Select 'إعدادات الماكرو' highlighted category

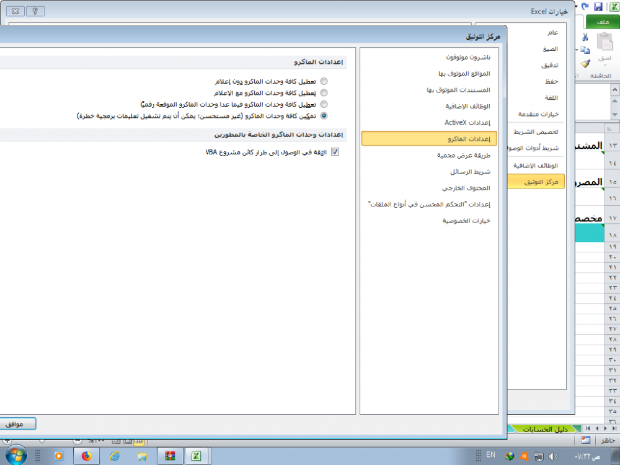(429, 139)
